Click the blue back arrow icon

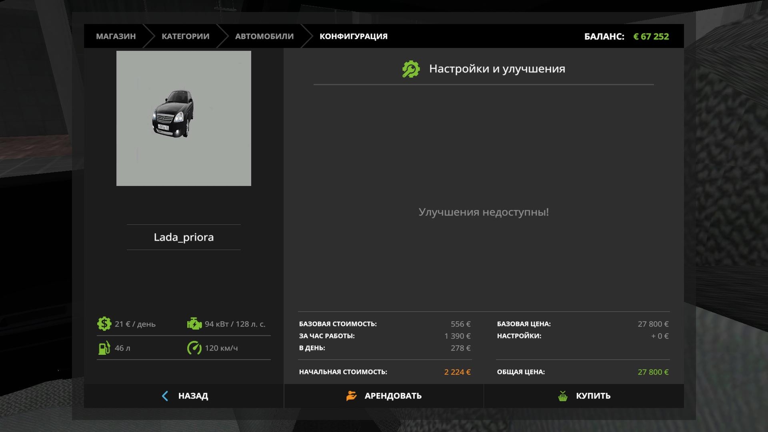(165, 396)
